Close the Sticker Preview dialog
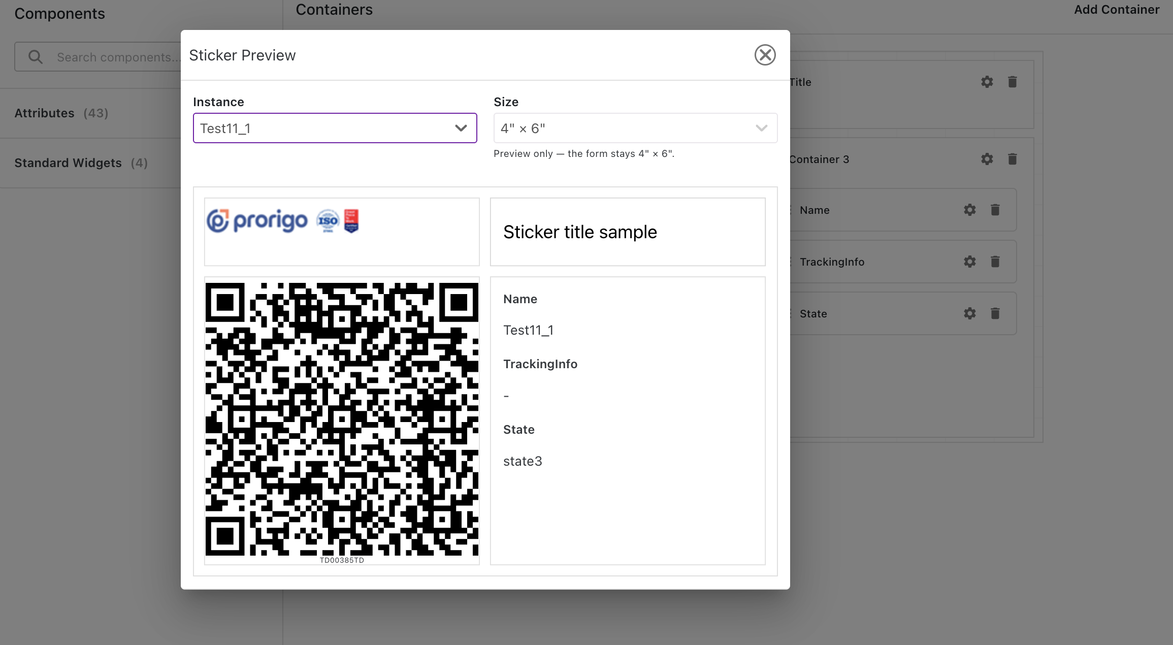This screenshot has width=1173, height=645. 765,55
